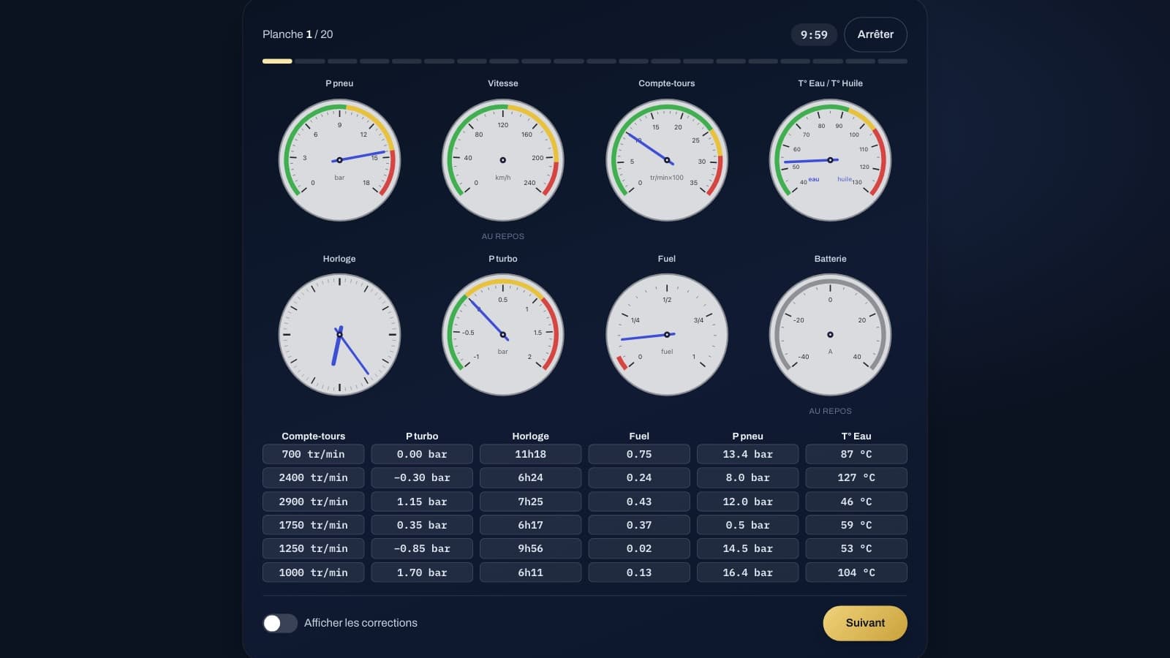1170x658 pixels.
Task: Choose 1750 tr/min in the Compte-tours column
Action: click(313, 525)
